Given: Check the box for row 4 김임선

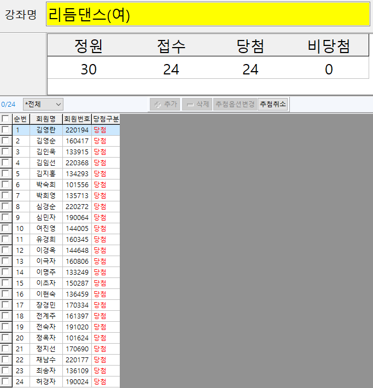Looking at the screenshot, I should [x=5, y=163].
